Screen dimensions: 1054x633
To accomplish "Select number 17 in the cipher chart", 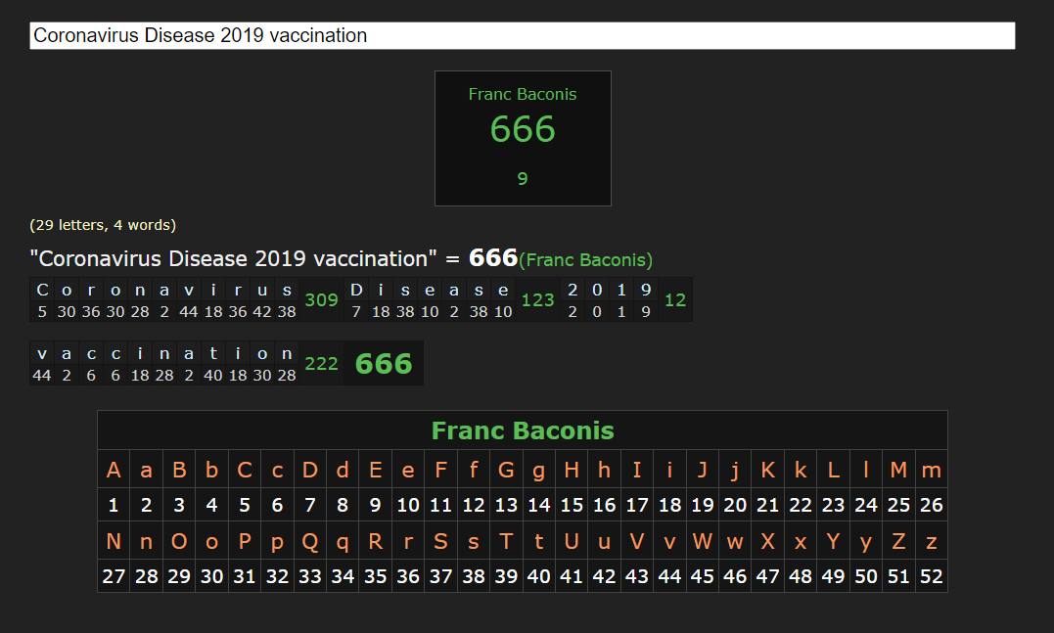I will coord(636,505).
